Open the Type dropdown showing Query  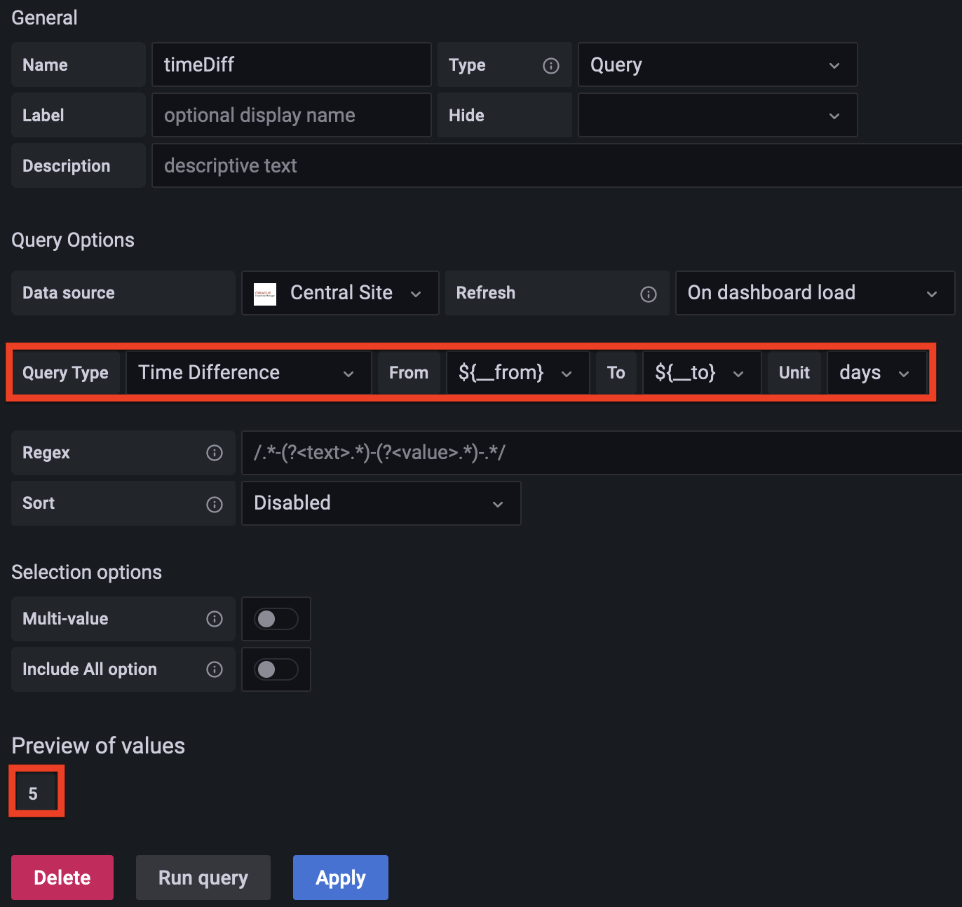[717, 65]
